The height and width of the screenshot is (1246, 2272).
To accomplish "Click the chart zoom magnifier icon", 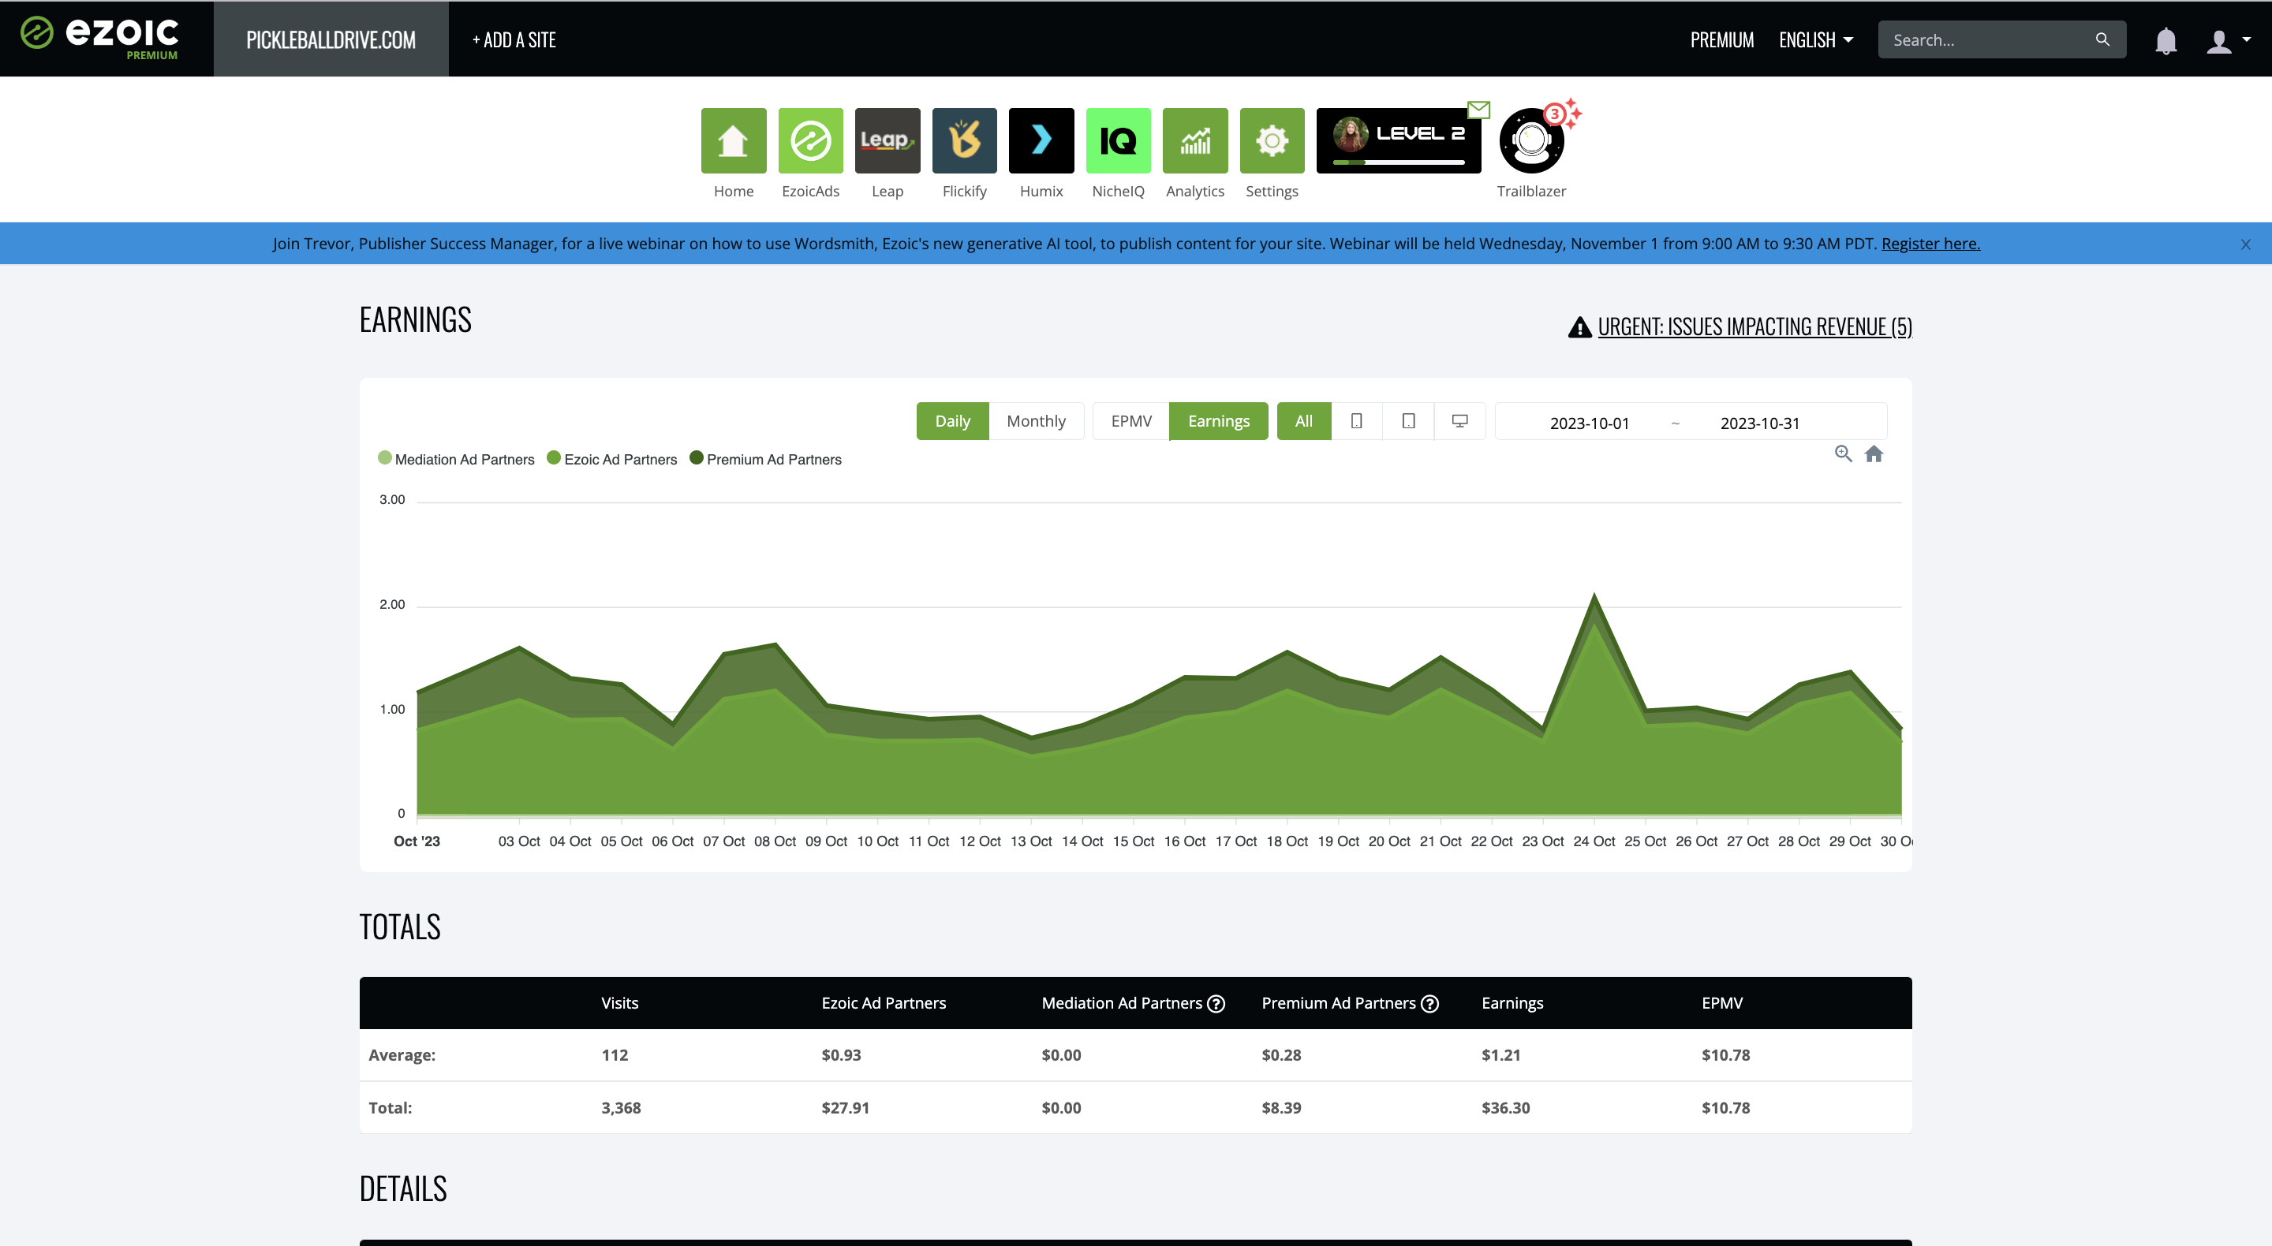I will 1844,454.
